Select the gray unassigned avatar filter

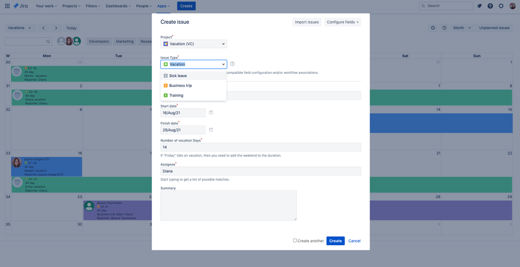coord(61,41)
